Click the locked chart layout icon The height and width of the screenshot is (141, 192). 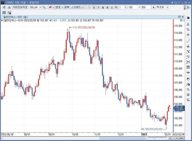pyautogui.click(x=9, y=13)
